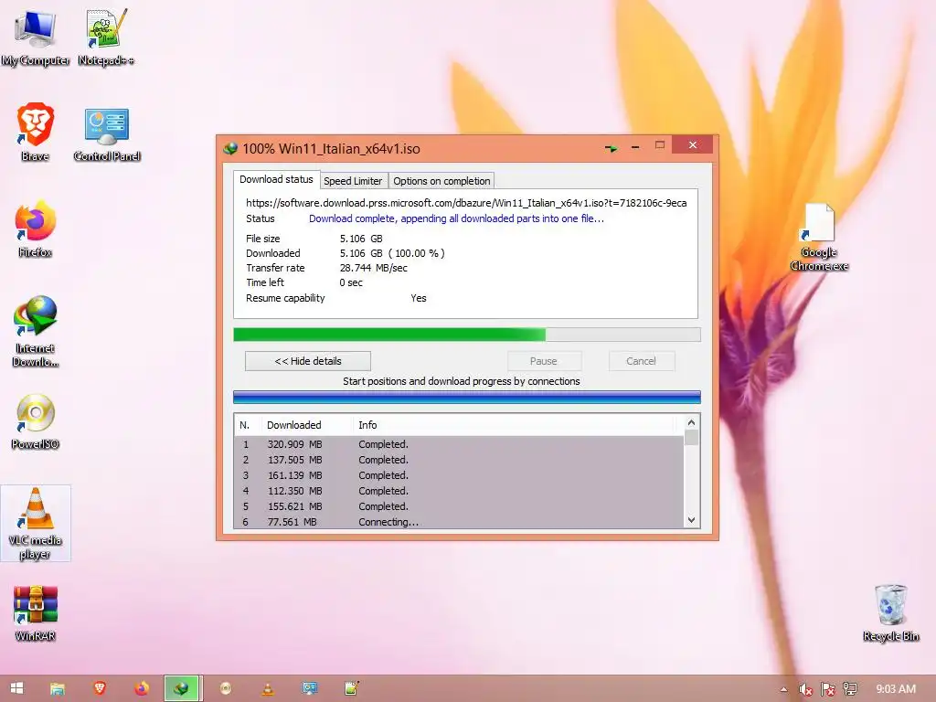Select connection row 1 with 320.909 MB
Viewport: 936px width, 702px height.
tap(460, 444)
